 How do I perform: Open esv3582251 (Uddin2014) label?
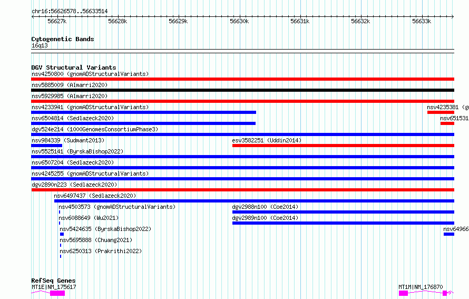pos(267,140)
